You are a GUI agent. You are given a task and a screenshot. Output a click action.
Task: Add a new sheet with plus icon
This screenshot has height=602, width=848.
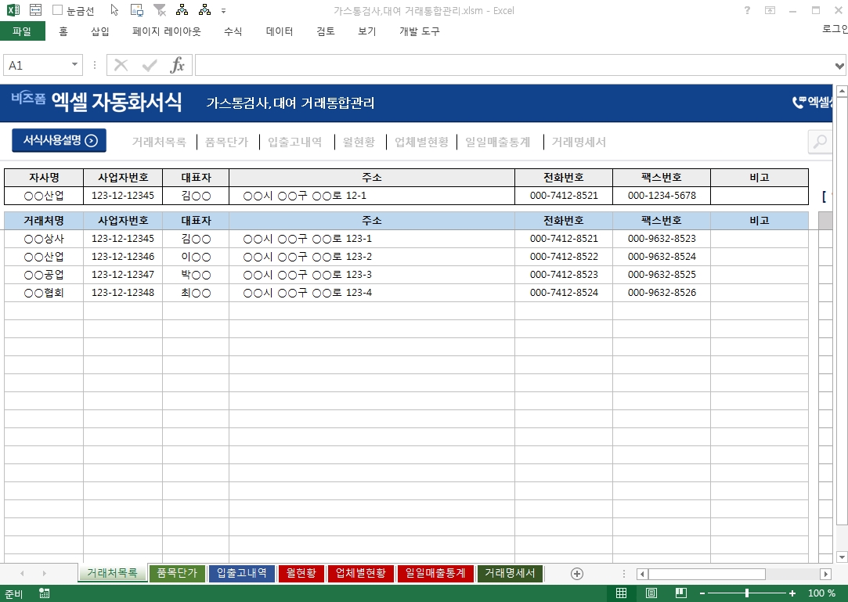pos(577,574)
